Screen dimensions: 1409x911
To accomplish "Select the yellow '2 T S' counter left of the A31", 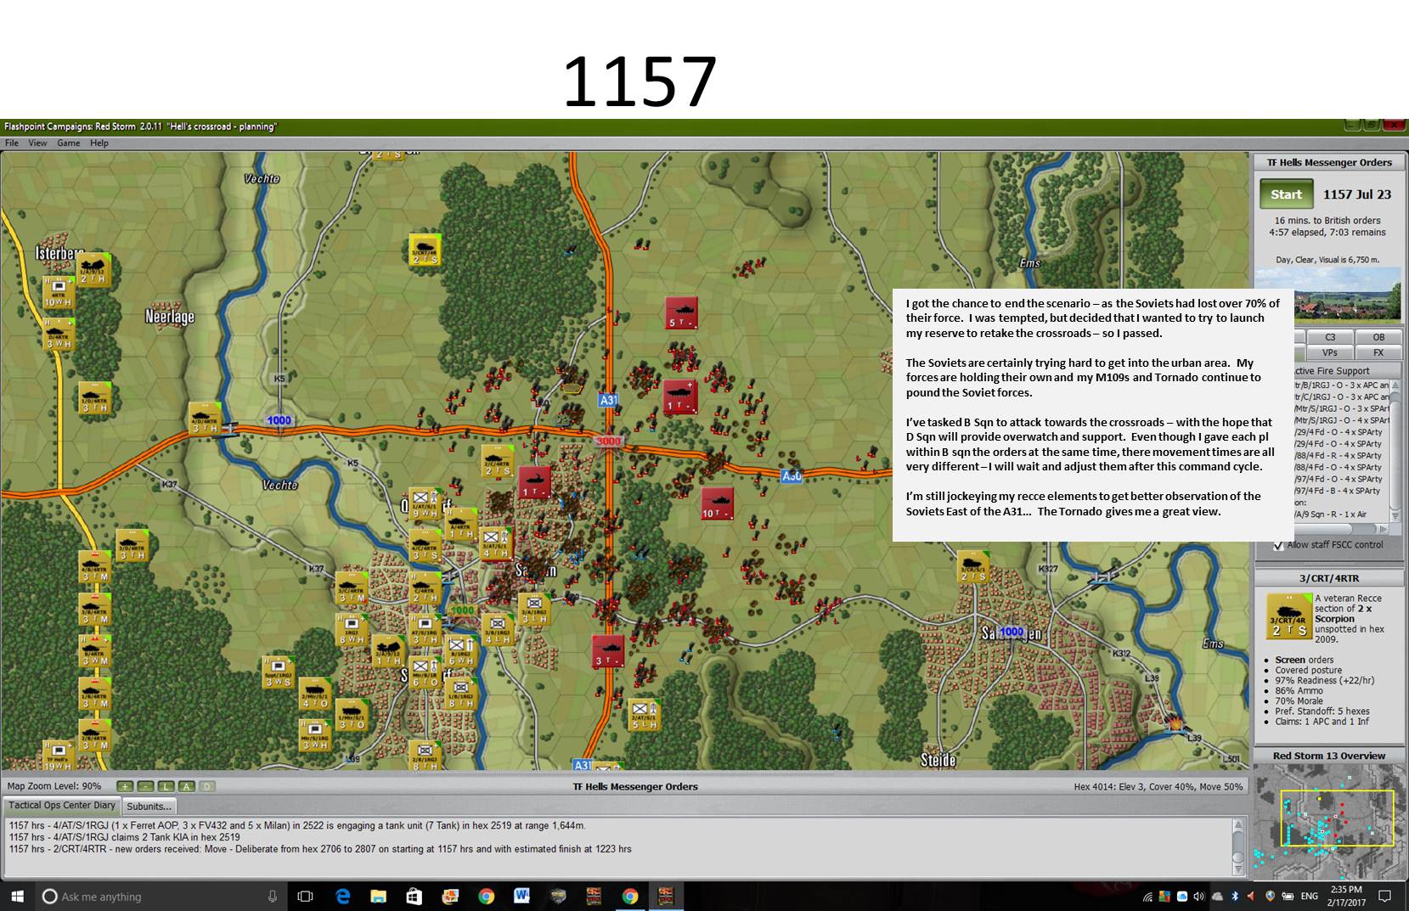I will click(x=498, y=460).
